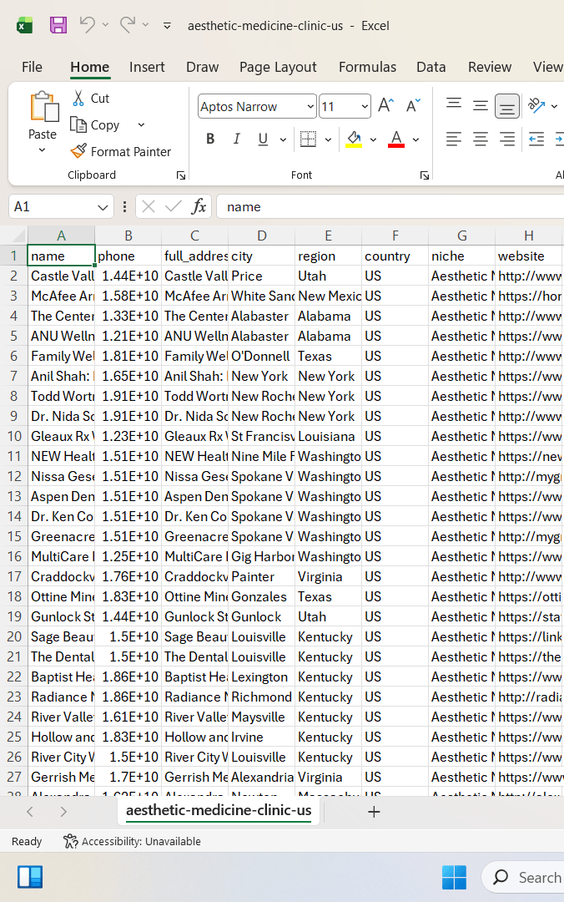564x902 pixels.
Task: Click previous sheet navigation arrow
Action: point(30,812)
